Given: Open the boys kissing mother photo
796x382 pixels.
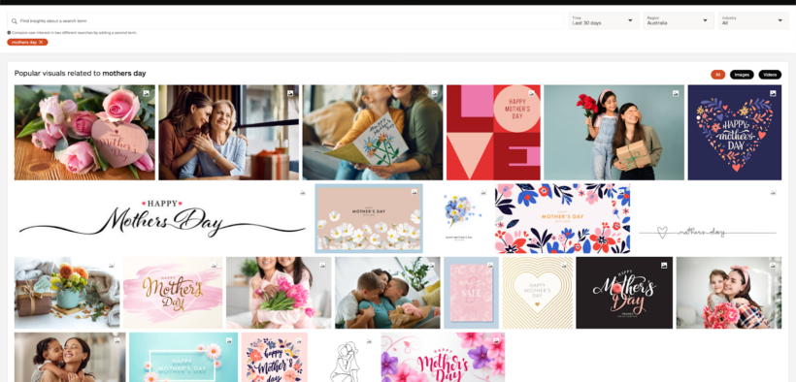Looking at the screenshot, I should click(x=387, y=293).
